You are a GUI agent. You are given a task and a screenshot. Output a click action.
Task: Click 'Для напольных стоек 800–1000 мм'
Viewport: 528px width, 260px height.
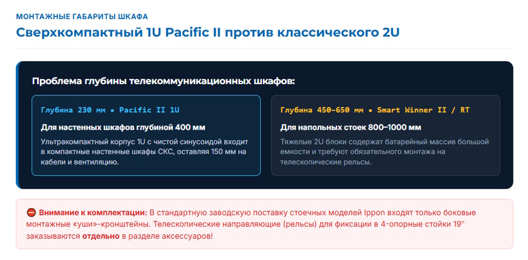pos(351,127)
